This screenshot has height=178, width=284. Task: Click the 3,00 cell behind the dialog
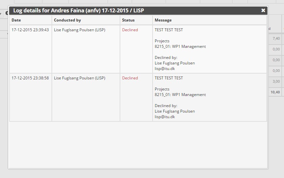point(276,81)
